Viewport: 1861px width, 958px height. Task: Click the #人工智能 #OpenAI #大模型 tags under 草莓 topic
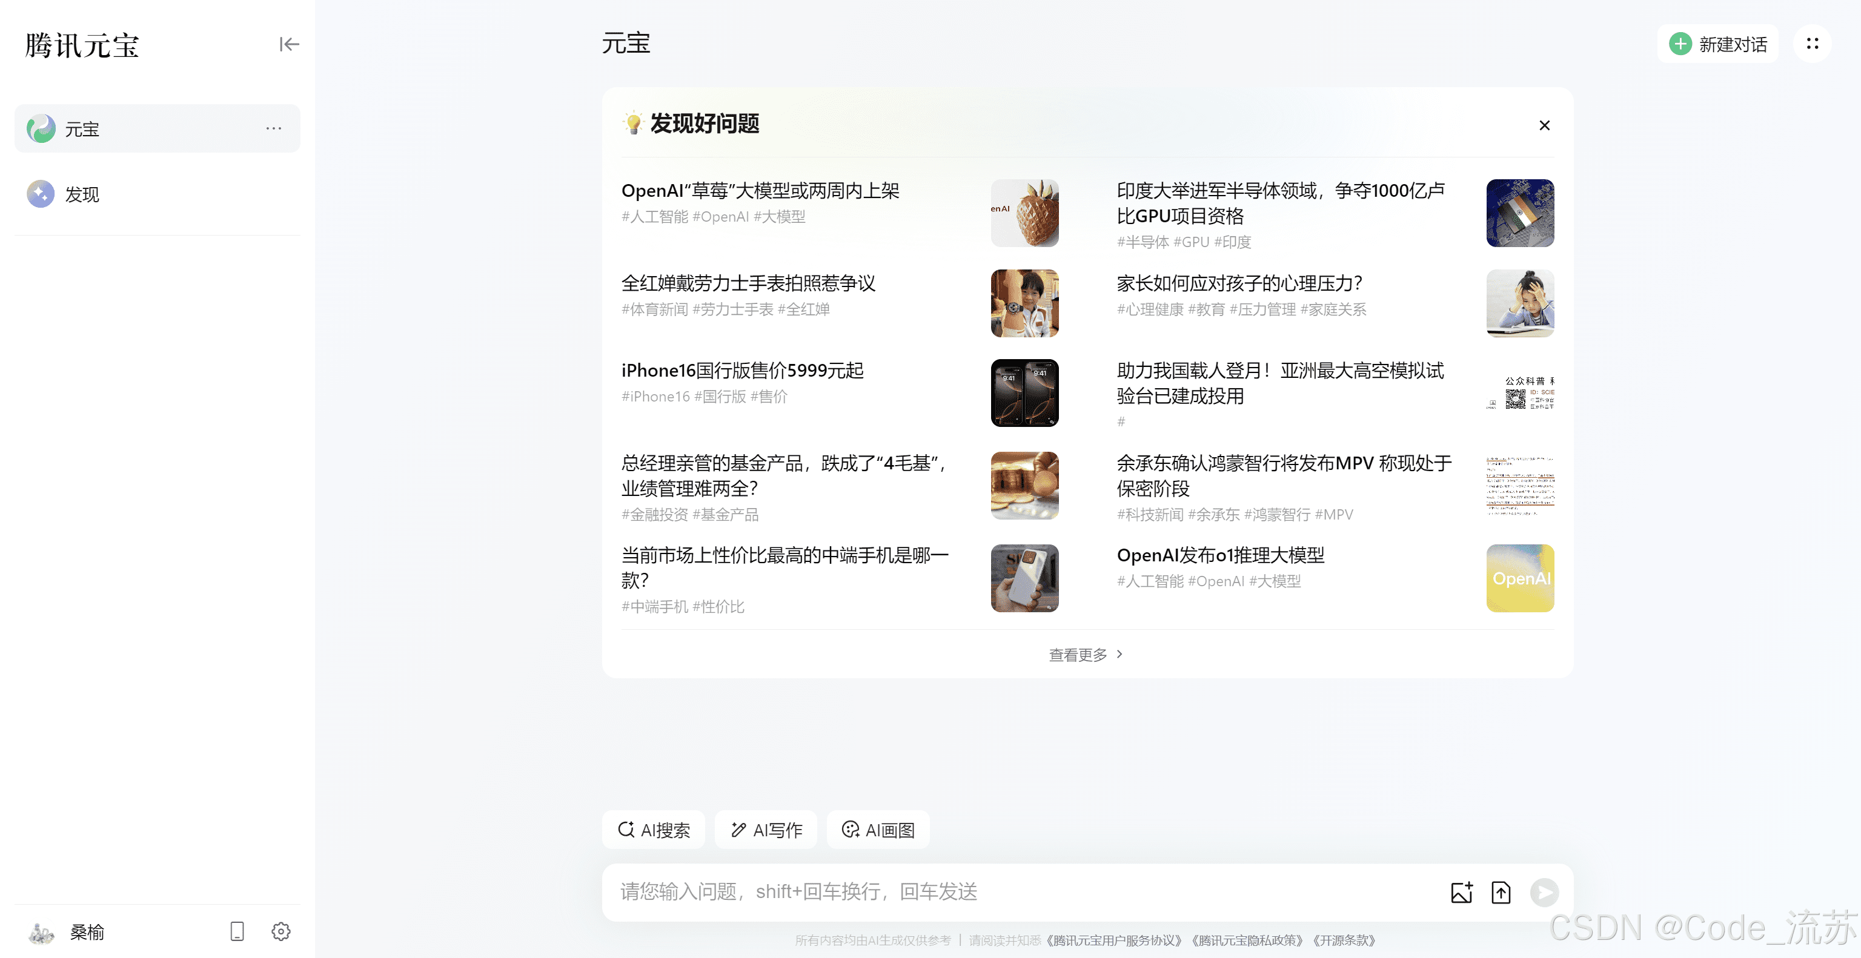(713, 217)
